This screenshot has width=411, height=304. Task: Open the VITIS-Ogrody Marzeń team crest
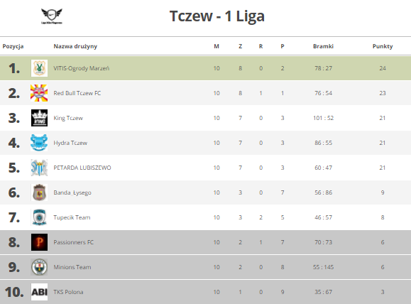click(39, 68)
